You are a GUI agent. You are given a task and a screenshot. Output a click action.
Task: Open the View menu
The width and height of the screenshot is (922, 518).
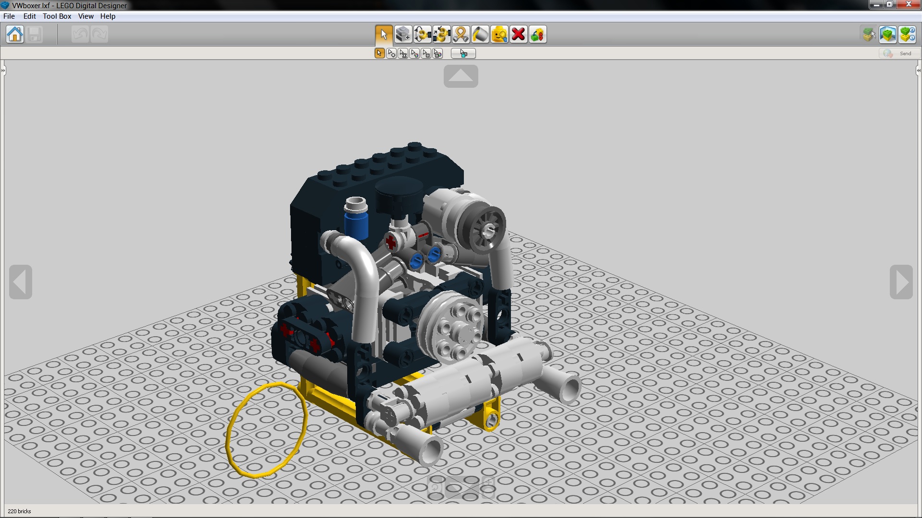point(86,16)
